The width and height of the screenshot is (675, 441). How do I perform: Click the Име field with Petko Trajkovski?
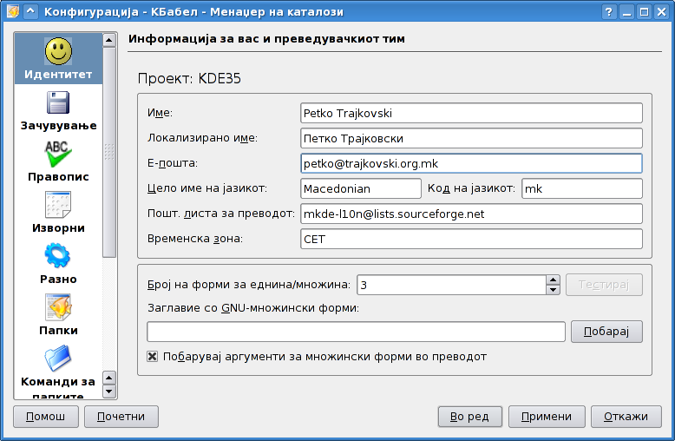point(471,113)
